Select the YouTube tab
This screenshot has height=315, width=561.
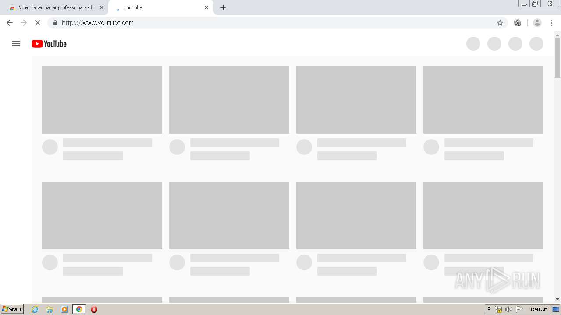[160, 7]
